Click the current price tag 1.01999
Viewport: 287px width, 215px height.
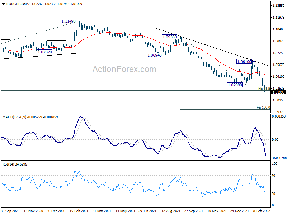point(278,92)
